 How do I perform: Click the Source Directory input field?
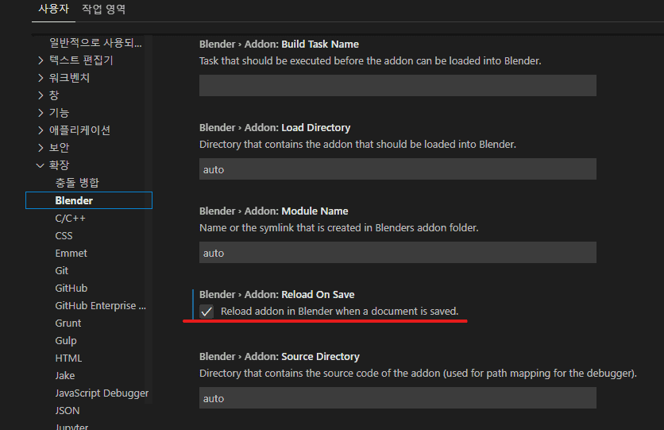point(397,398)
